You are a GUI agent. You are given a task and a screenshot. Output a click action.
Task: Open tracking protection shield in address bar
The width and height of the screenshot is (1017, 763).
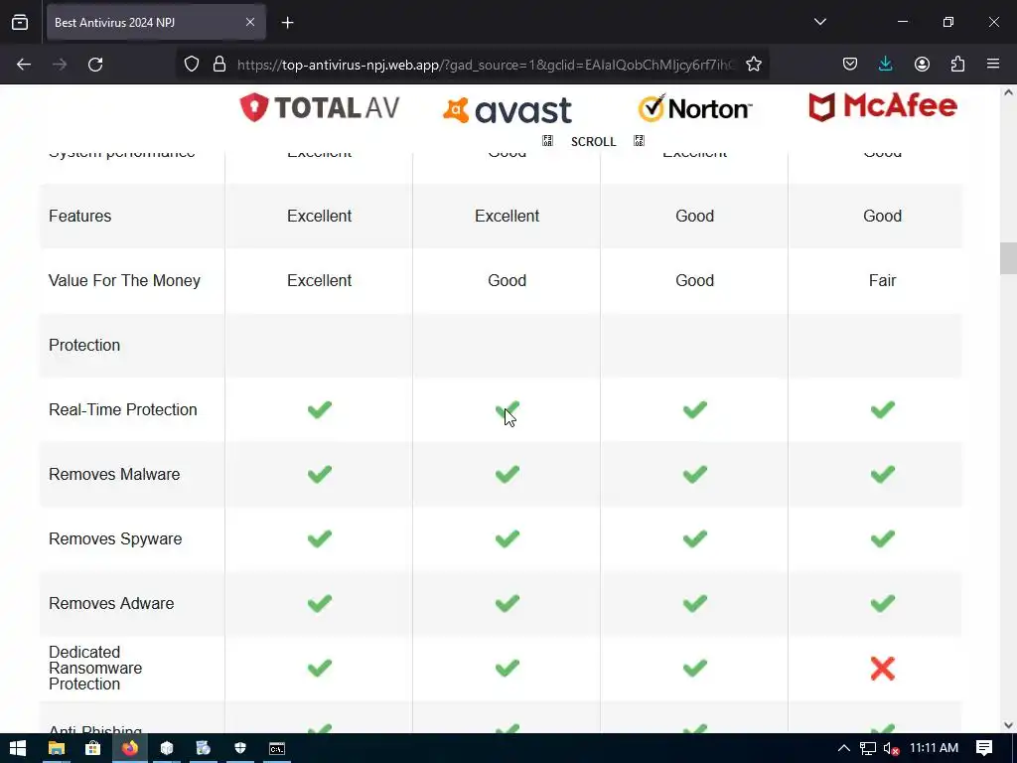[x=192, y=65]
